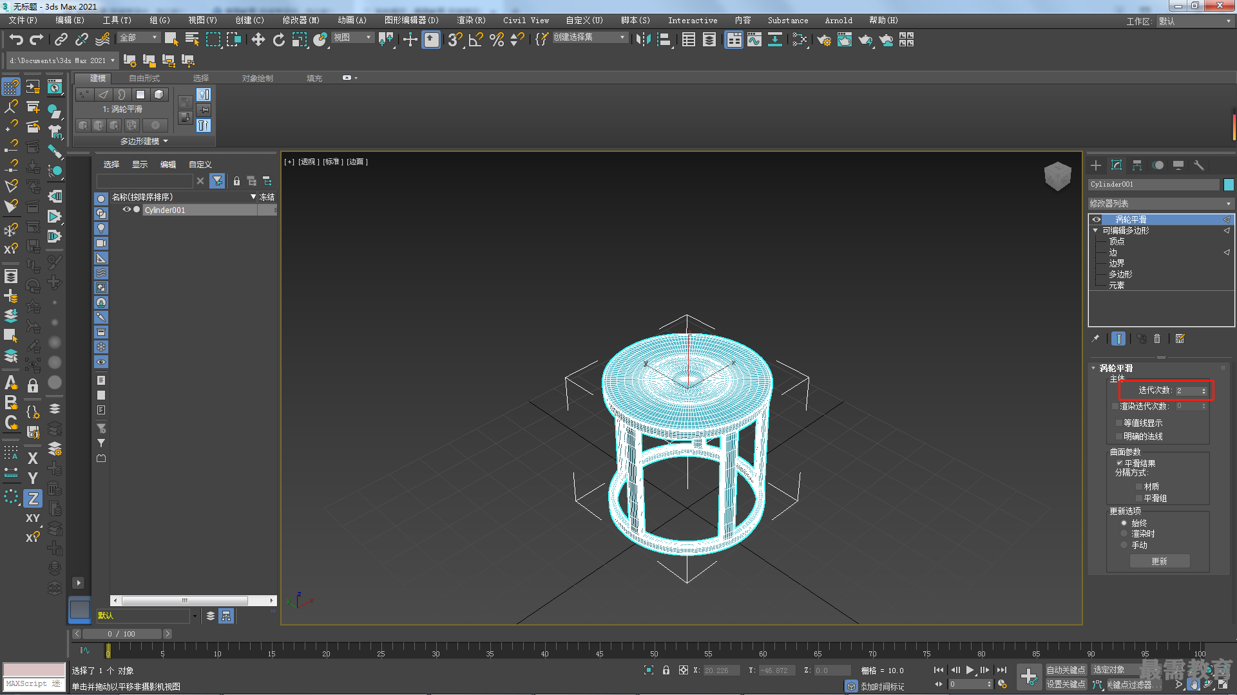Screen dimensions: 1237x695
Task: Click the Undo arrow icon
Action: [x=16, y=40]
